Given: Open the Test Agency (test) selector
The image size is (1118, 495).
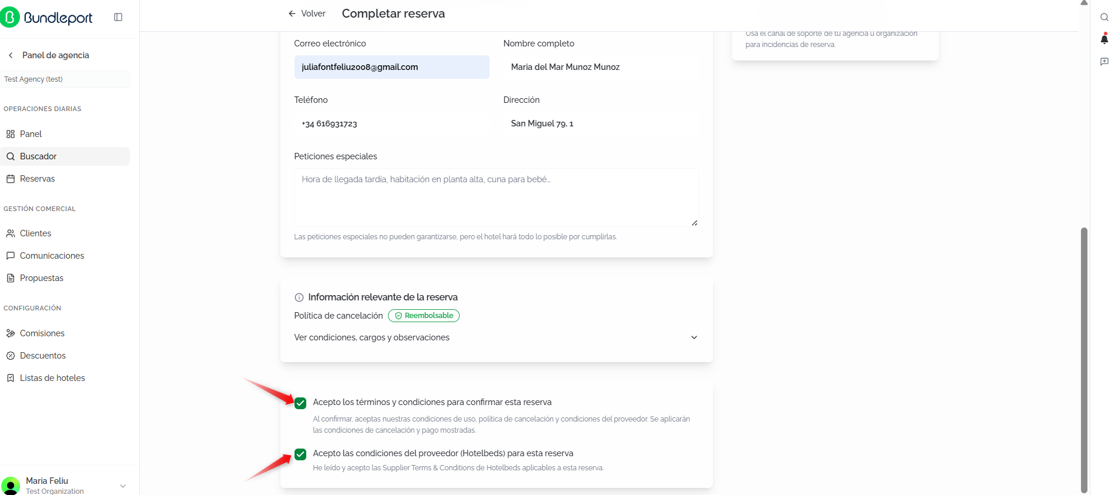Looking at the screenshot, I should click(65, 79).
